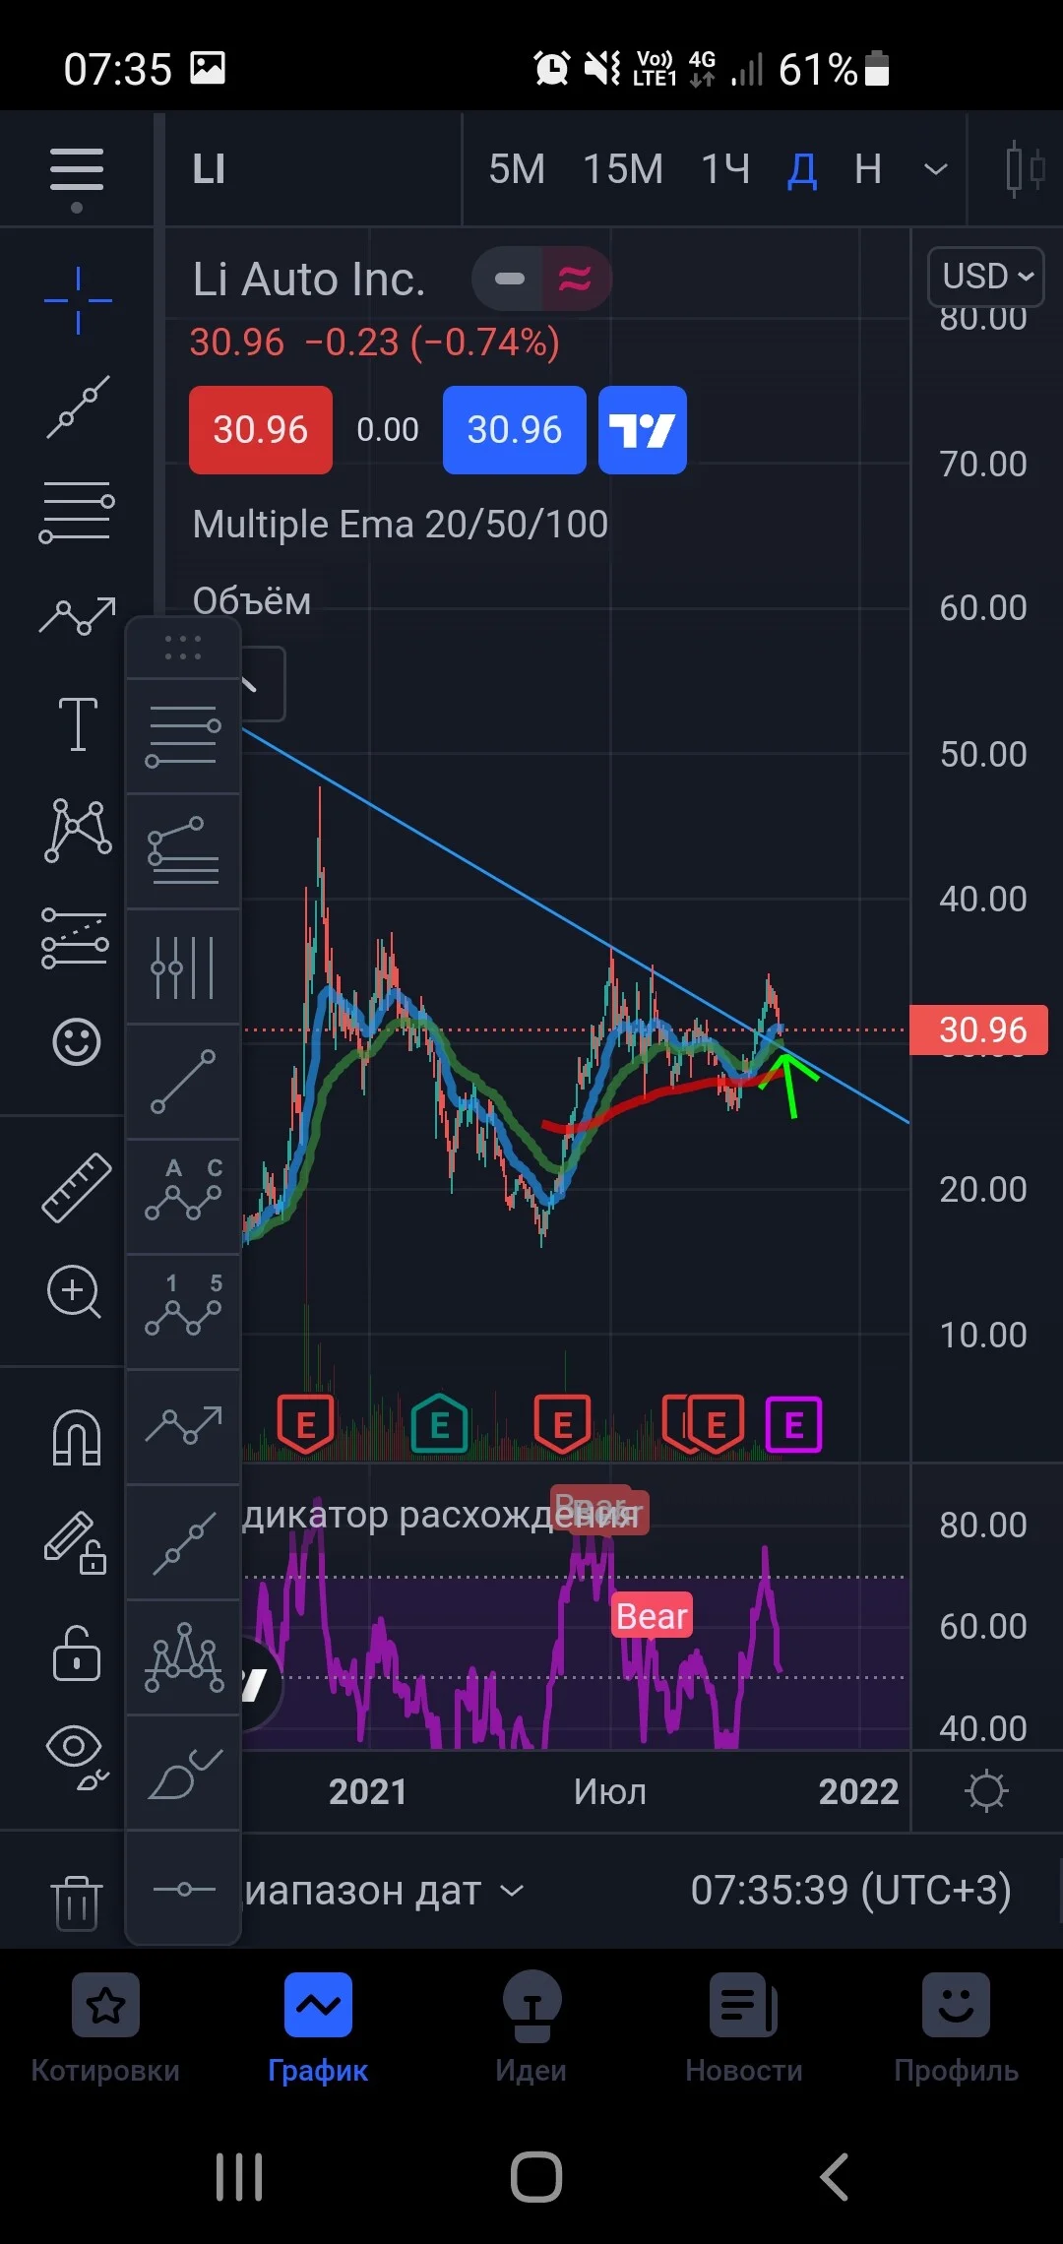Pick the single trend line in floating panel

[183, 1082]
